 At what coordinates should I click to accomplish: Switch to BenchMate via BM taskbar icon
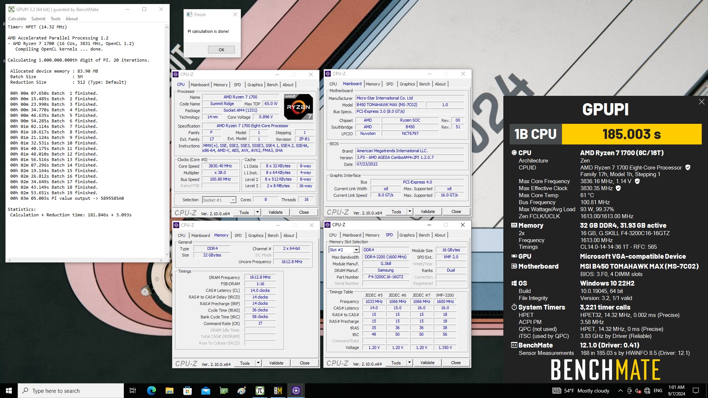278,391
